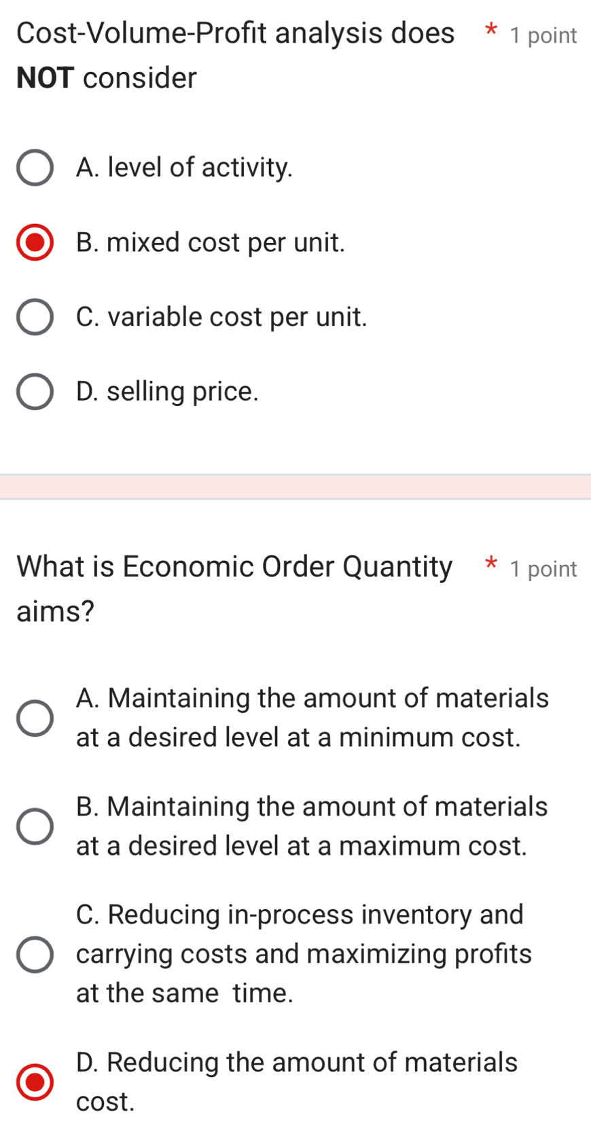Choose radio button beside 'C. variable cost per unit'

[35, 318]
